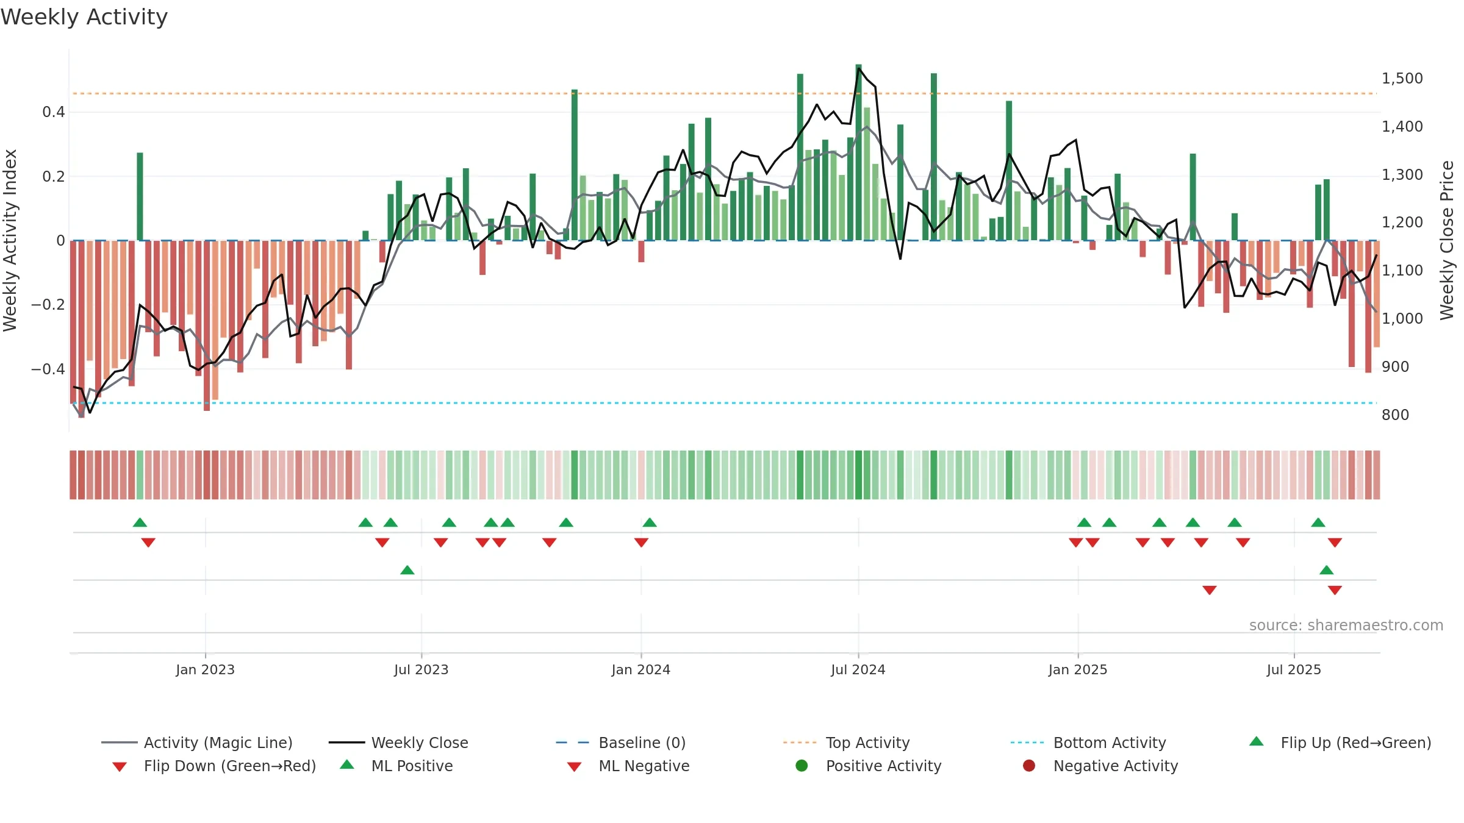Click the Weekly Activity chart title
This screenshot has height=823, width=1464.
click(x=84, y=17)
